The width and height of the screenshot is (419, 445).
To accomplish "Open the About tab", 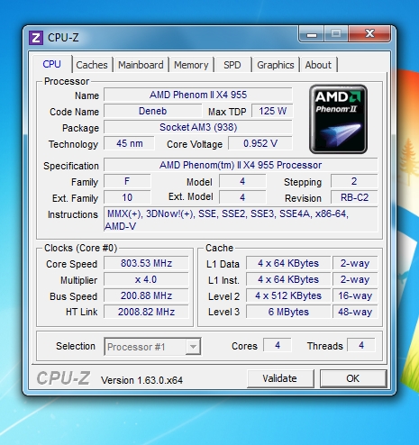I will tap(318, 65).
